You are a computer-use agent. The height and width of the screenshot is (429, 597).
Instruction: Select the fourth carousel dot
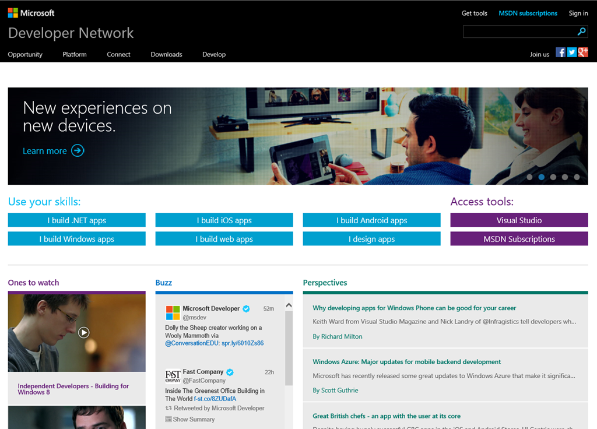click(565, 177)
